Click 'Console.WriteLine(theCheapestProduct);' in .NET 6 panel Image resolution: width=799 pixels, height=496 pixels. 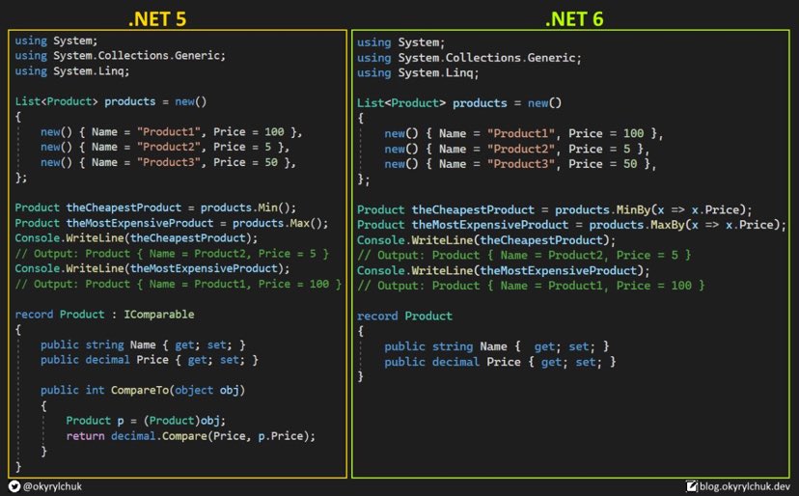(486, 240)
